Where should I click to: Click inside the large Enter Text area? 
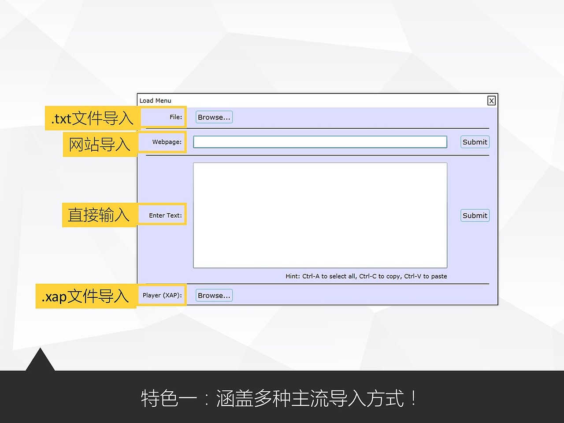pos(320,215)
